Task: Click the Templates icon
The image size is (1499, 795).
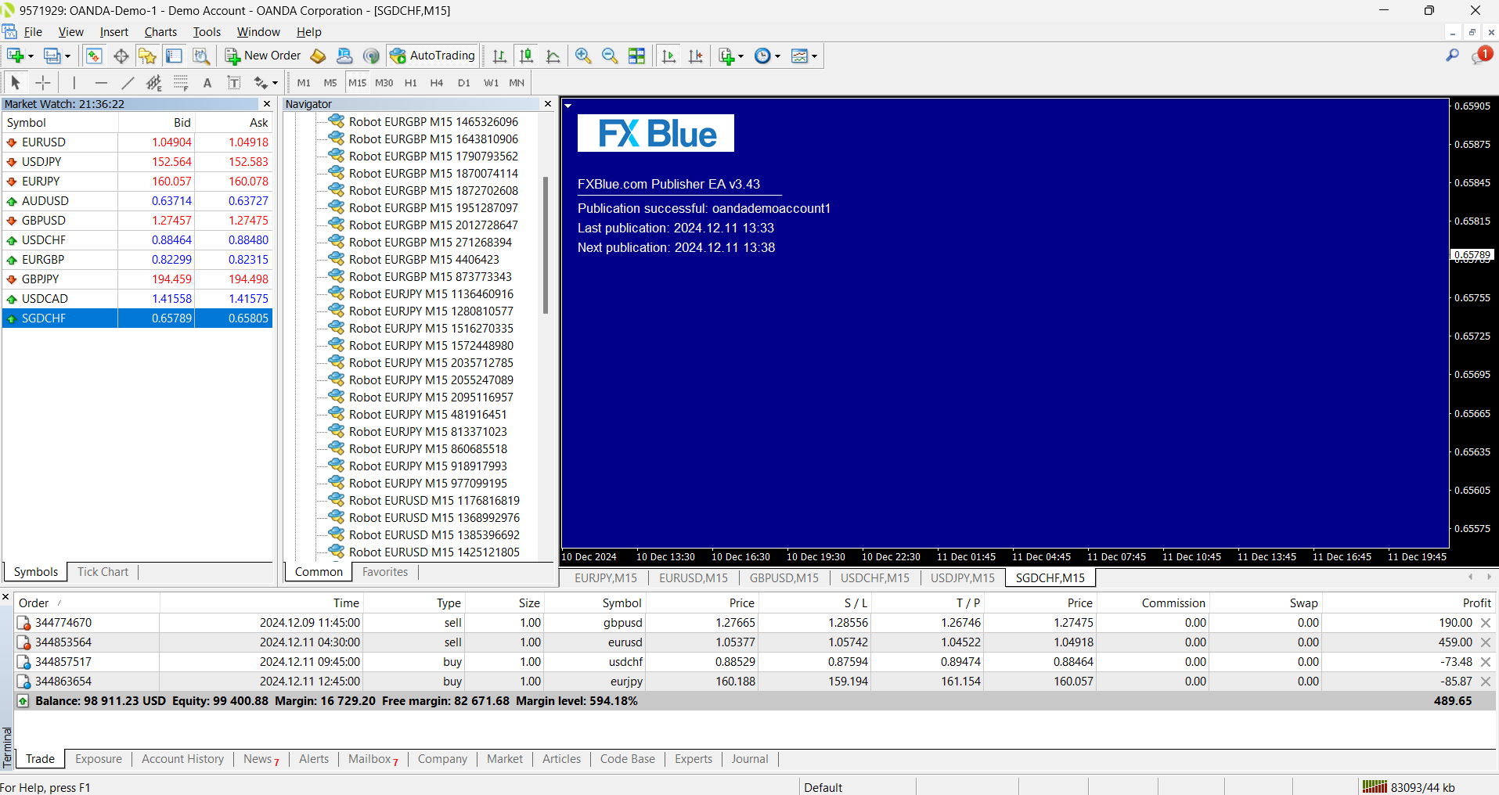Action: point(799,56)
